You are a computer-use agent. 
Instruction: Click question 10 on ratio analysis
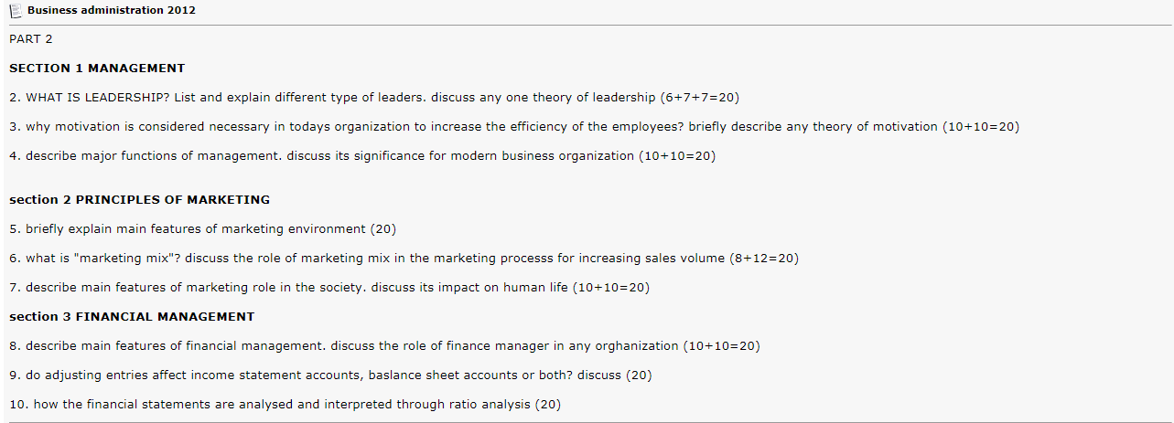pyautogui.click(x=285, y=405)
